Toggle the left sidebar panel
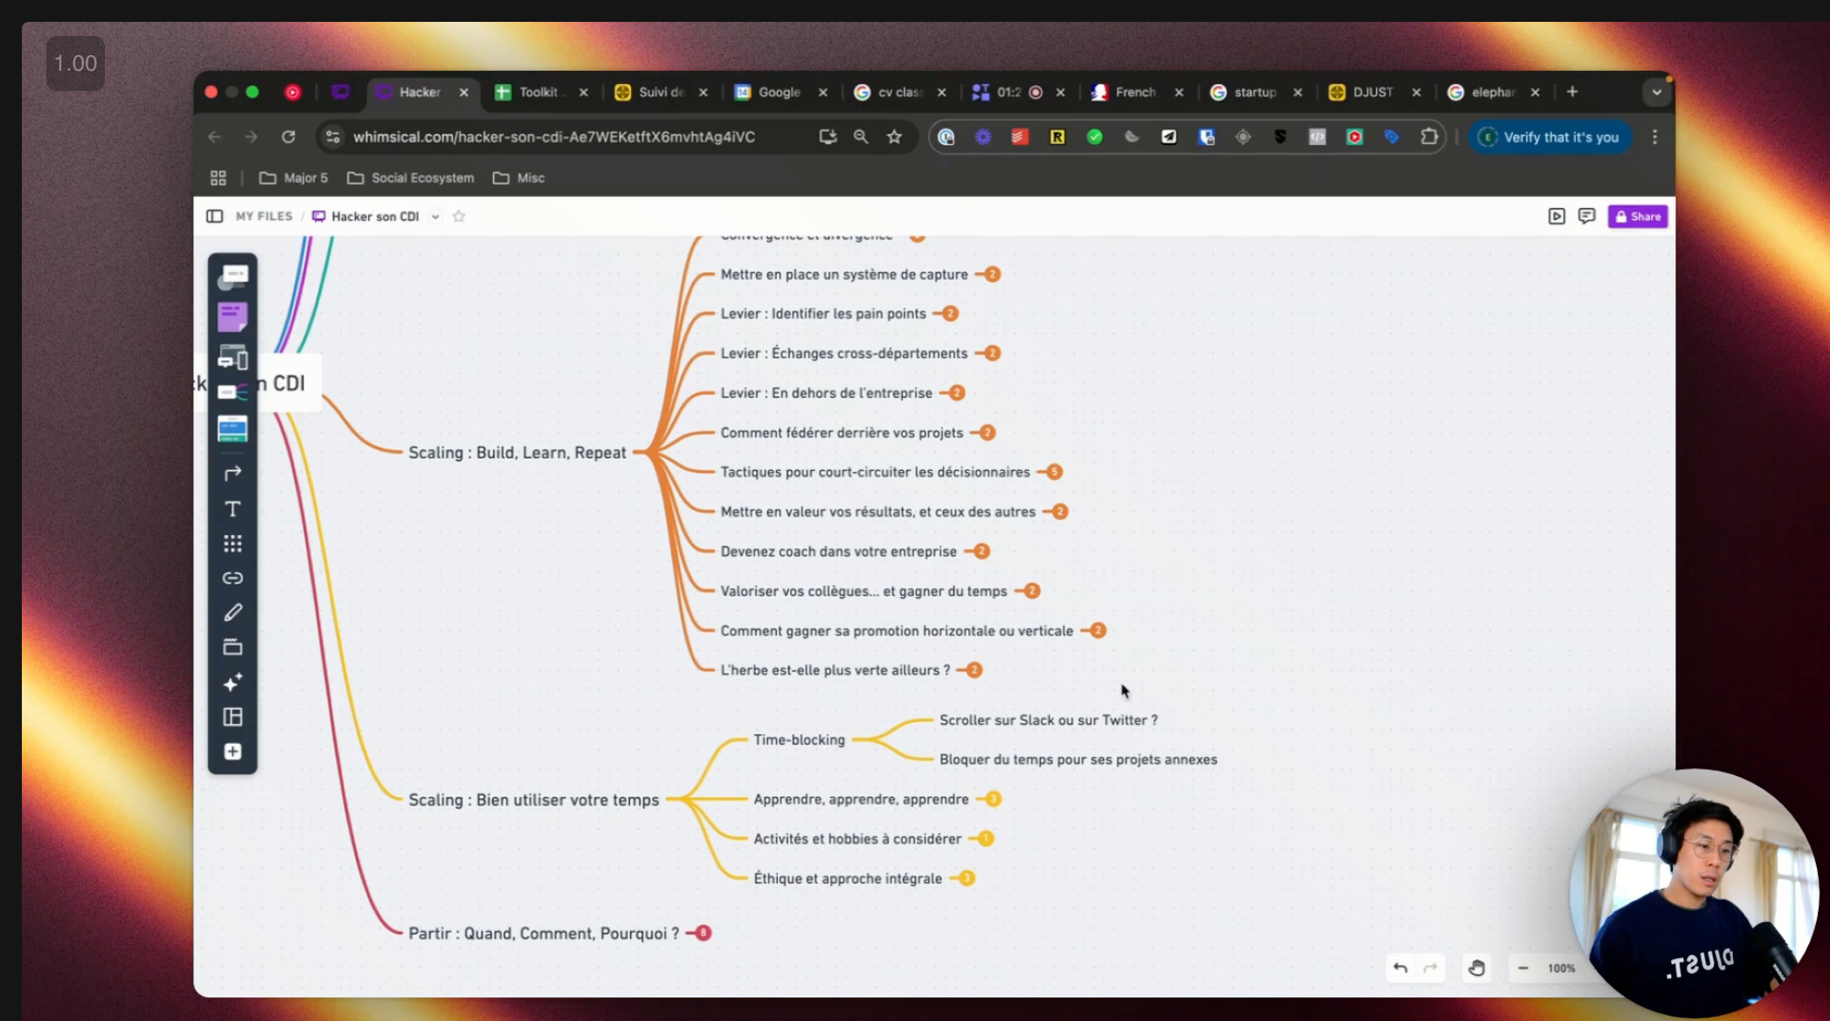 pyautogui.click(x=214, y=216)
